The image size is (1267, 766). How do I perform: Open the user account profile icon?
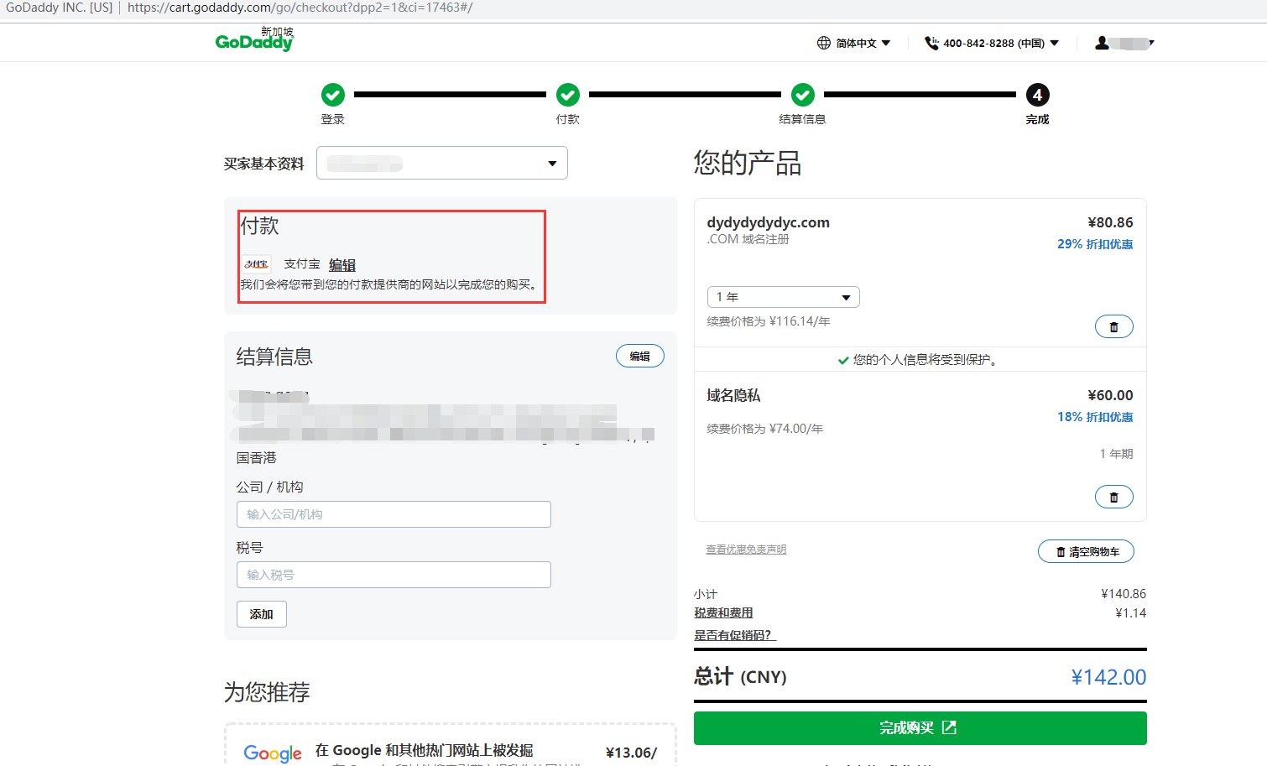[1103, 43]
